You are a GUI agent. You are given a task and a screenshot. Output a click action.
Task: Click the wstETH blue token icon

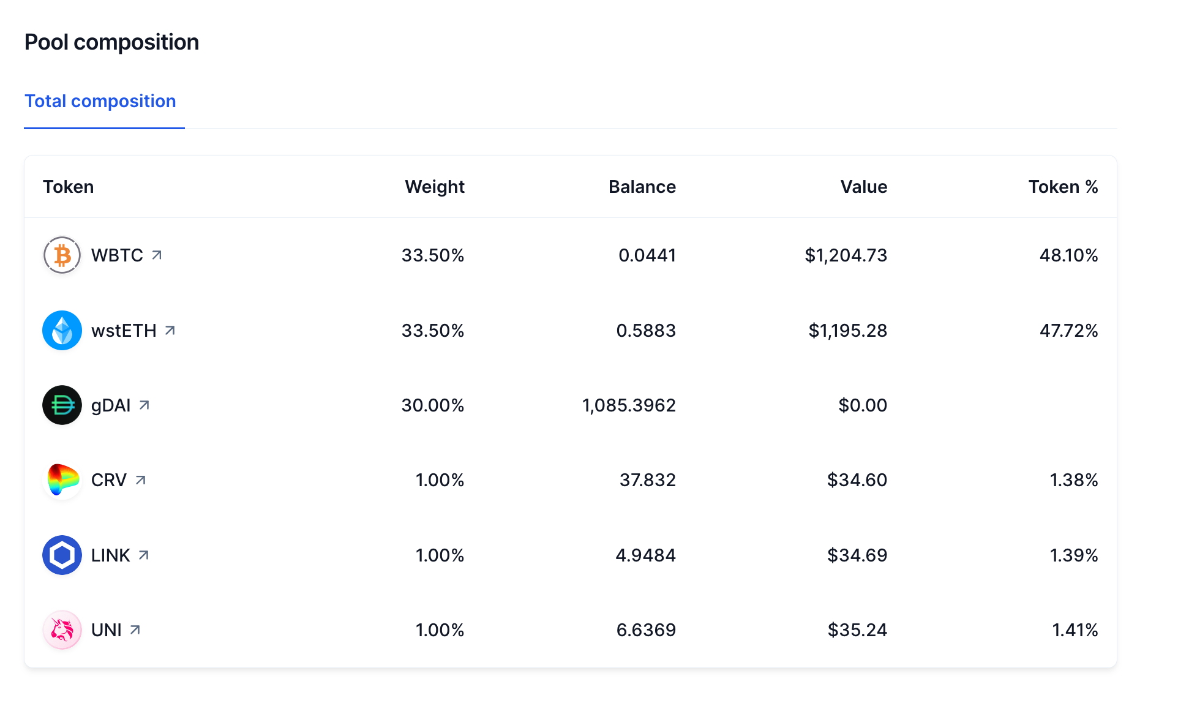[62, 331]
